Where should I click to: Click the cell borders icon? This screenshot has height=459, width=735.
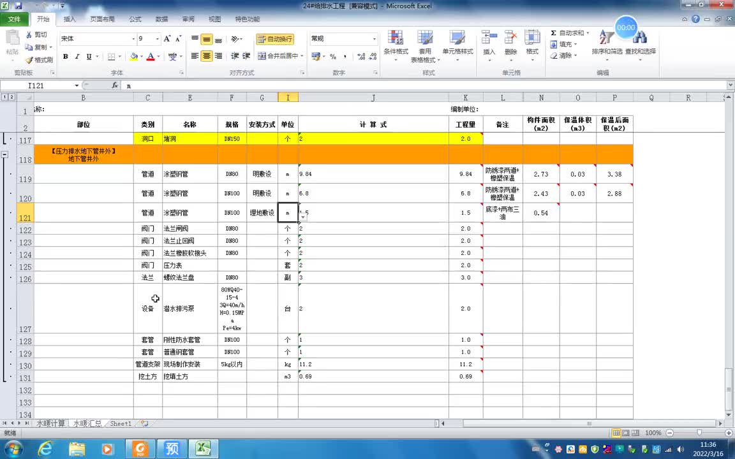pyautogui.click(x=112, y=57)
